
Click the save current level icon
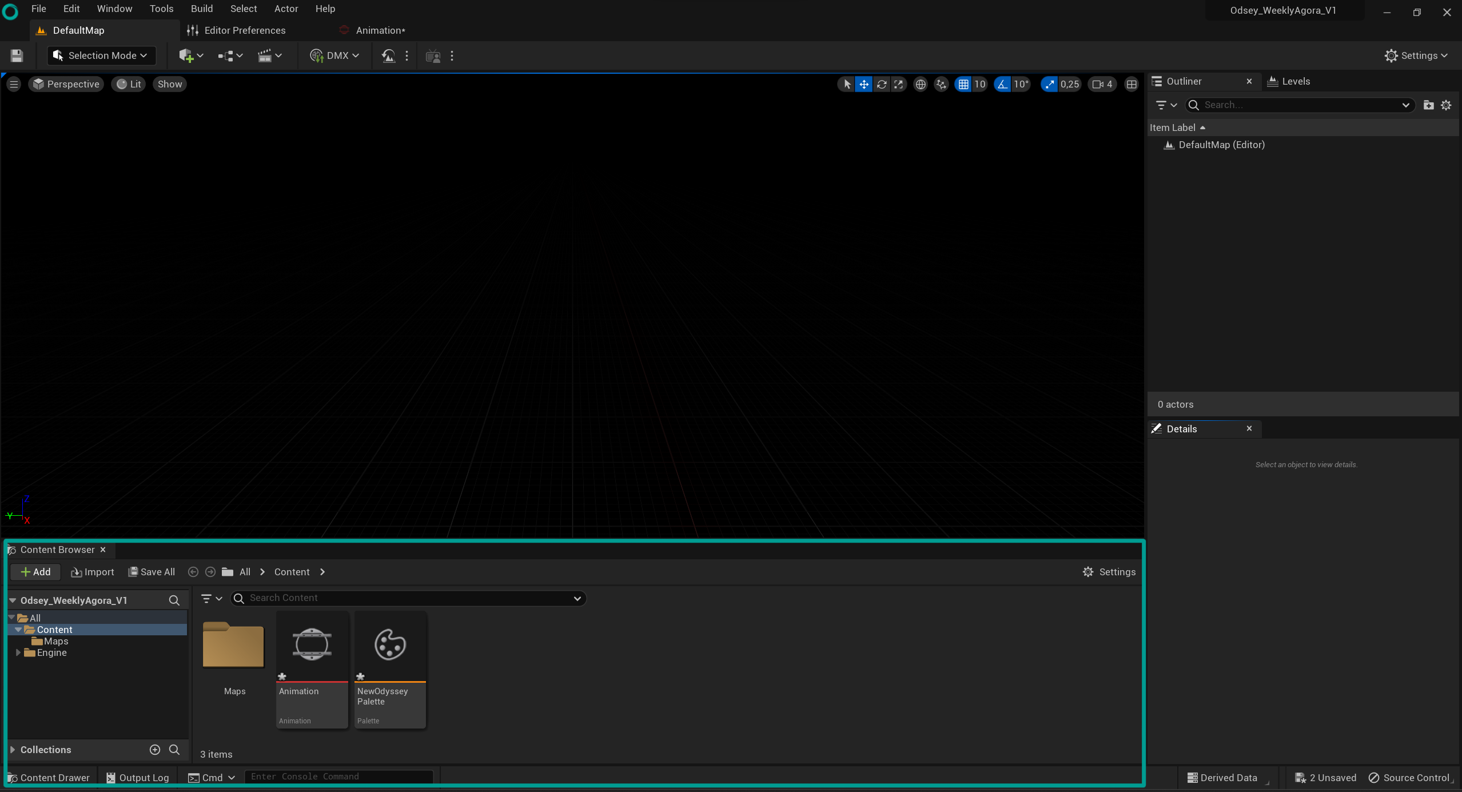coord(17,55)
